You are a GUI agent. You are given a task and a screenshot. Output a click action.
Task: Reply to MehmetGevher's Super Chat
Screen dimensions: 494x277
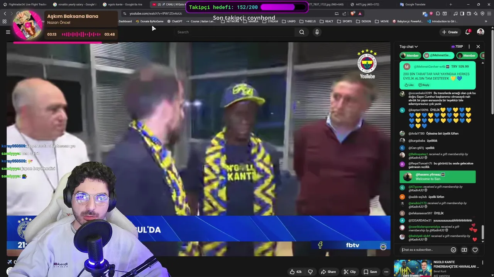coord(424,85)
